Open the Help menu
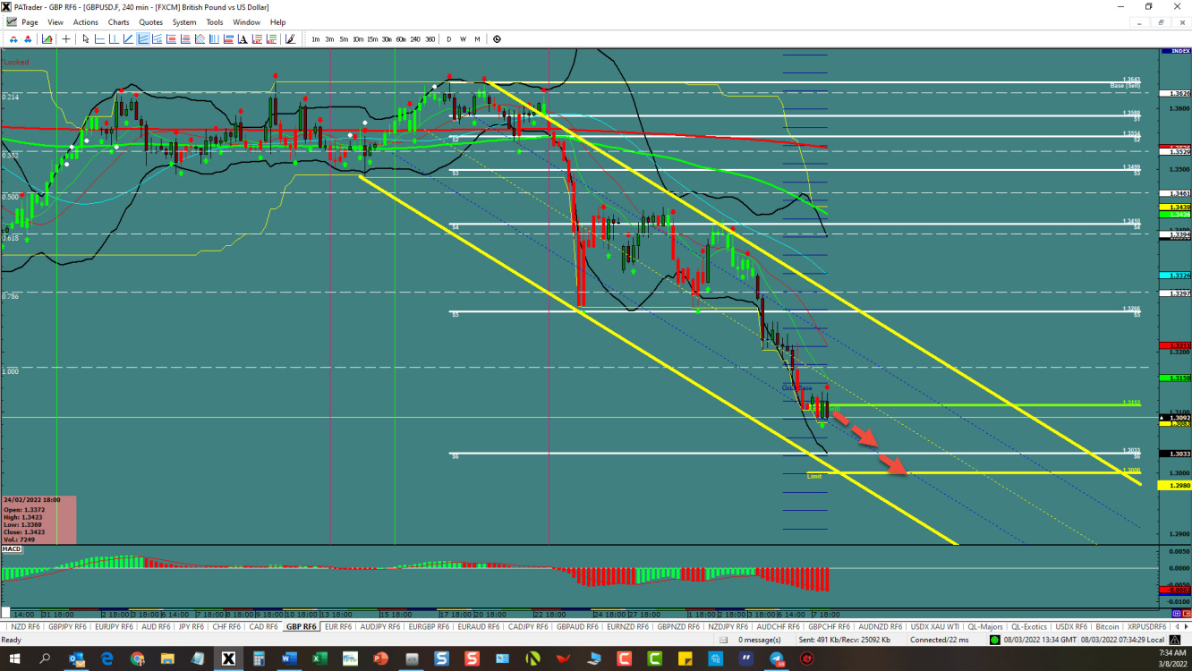Image resolution: width=1192 pixels, height=671 pixels. coord(278,21)
